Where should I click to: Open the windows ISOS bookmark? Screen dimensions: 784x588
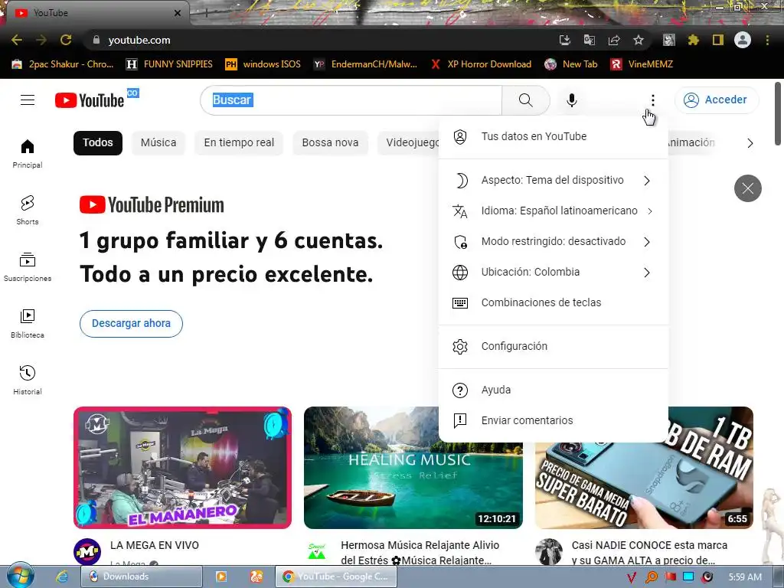(x=263, y=64)
